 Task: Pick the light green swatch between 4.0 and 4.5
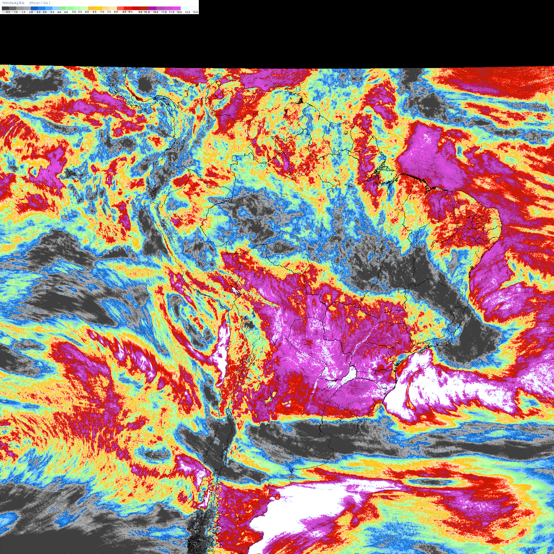click(x=63, y=8)
